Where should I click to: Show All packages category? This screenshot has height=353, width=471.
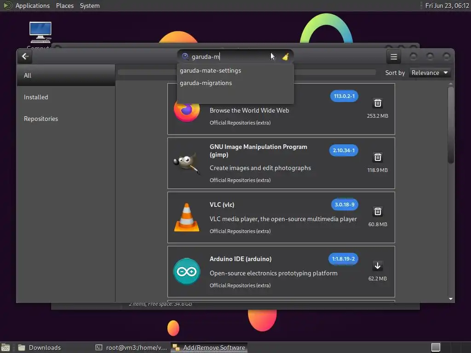tap(66, 75)
